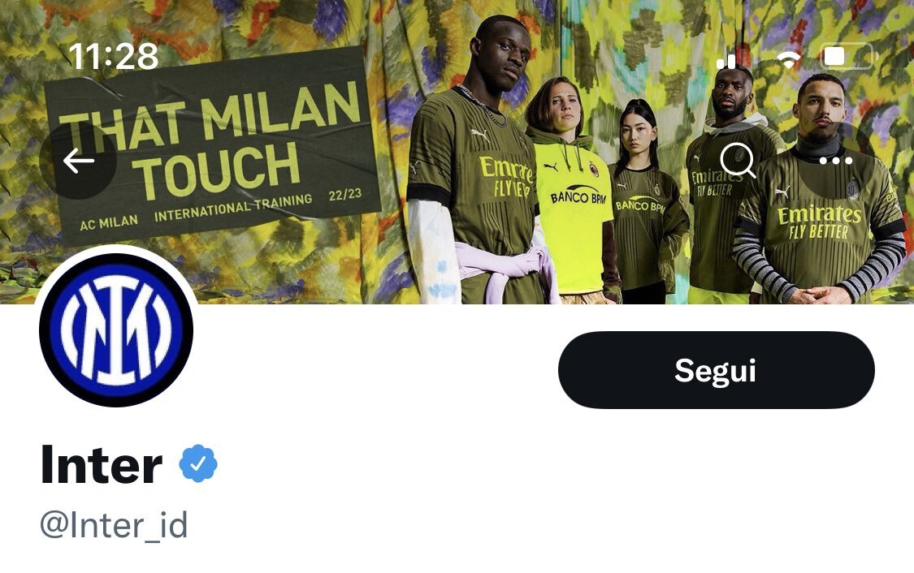
Task: Open the Inter profile picture
Action: tap(116, 330)
